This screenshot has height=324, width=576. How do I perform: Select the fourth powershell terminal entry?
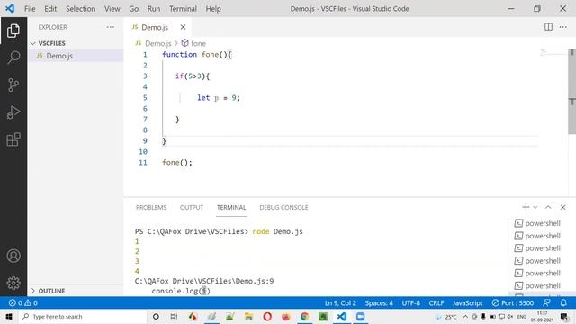pos(537,261)
